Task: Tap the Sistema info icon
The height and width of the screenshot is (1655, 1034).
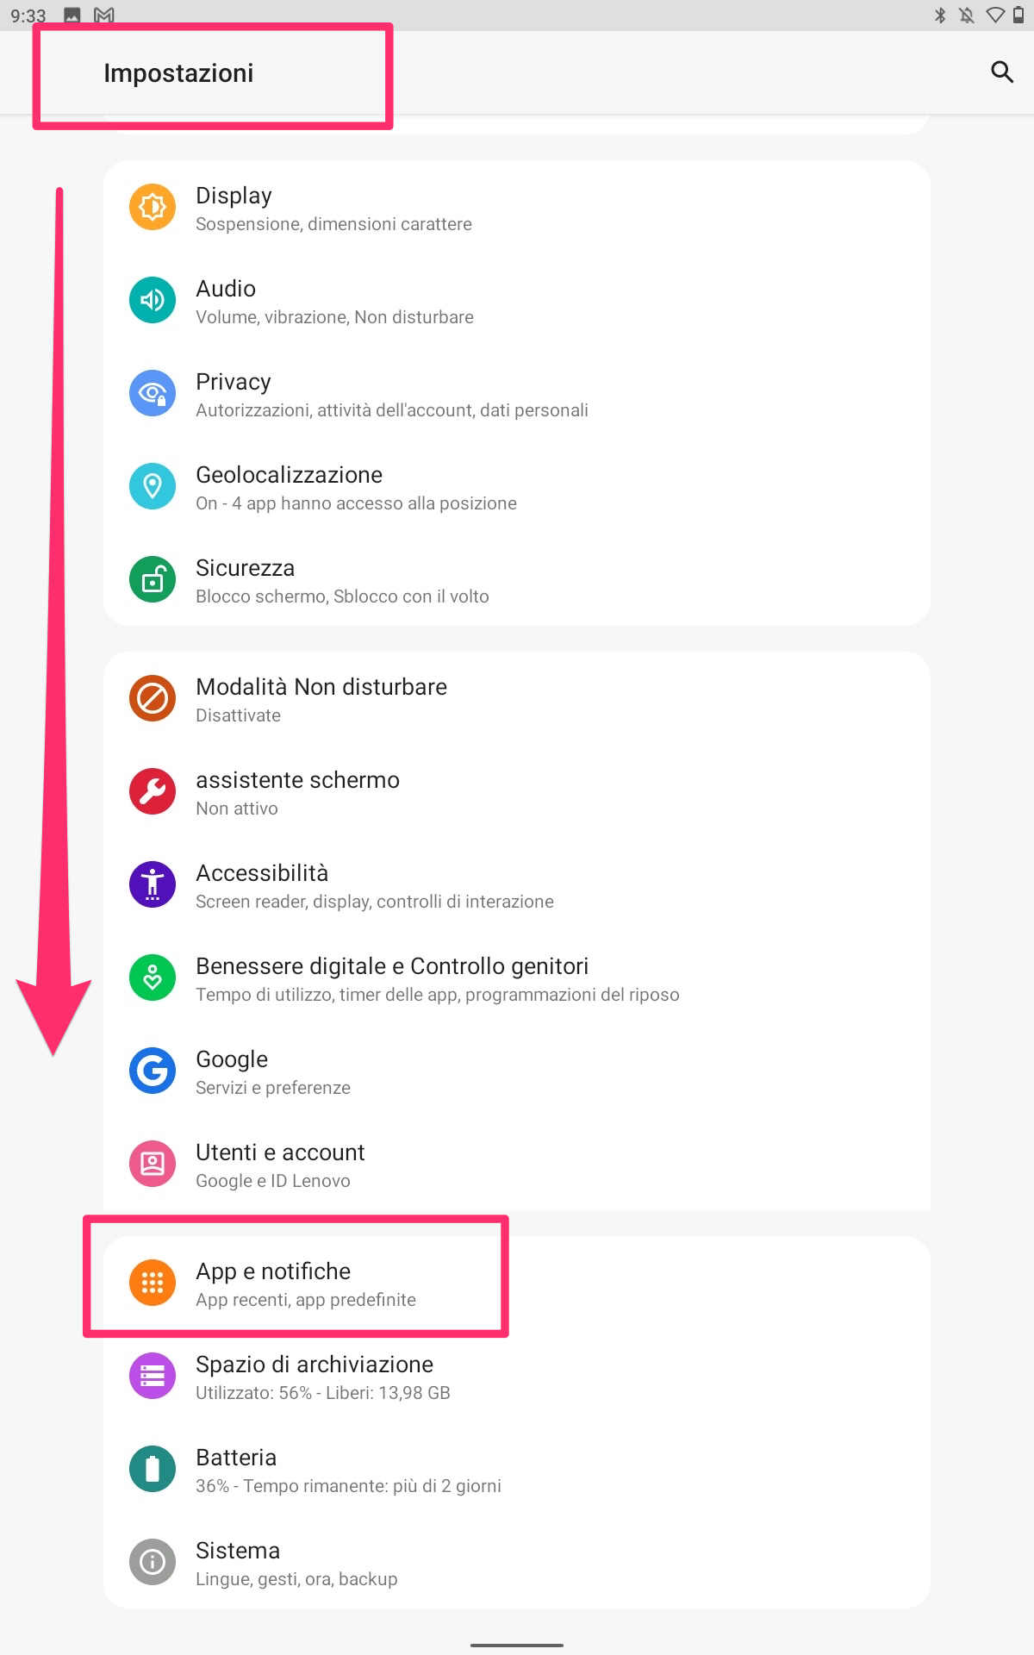Action: pos(153,1562)
